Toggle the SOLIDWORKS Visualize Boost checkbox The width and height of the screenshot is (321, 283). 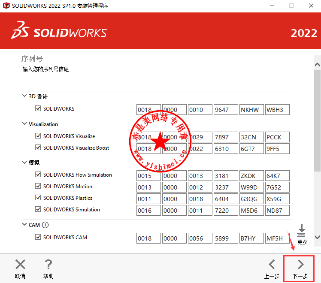tap(38, 148)
